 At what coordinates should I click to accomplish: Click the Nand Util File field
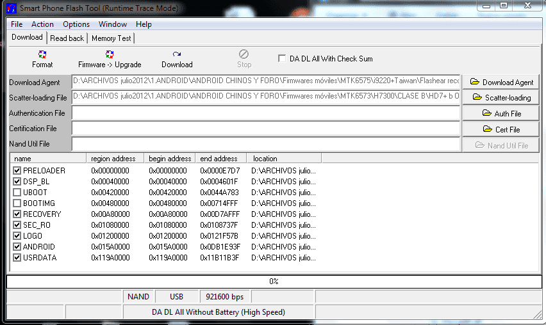pyautogui.click(x=266, y=144)
